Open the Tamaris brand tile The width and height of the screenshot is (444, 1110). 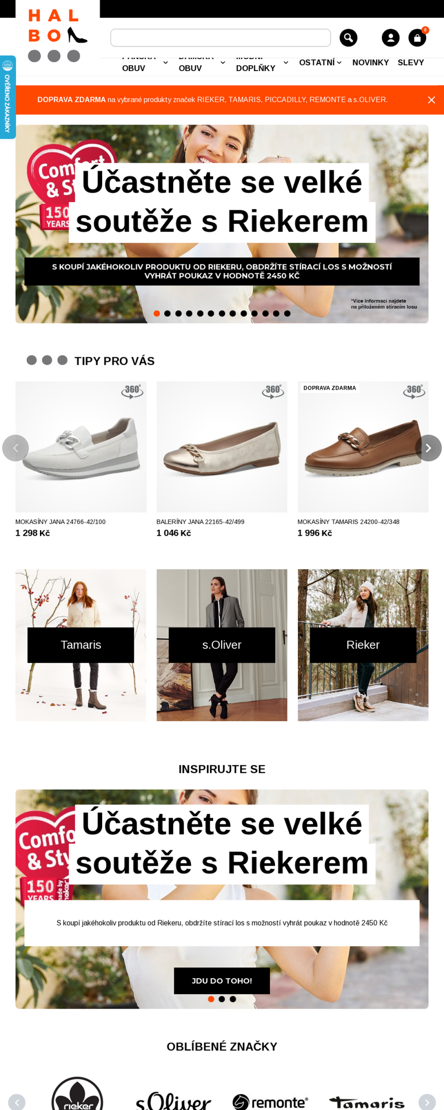pos(81,645)
